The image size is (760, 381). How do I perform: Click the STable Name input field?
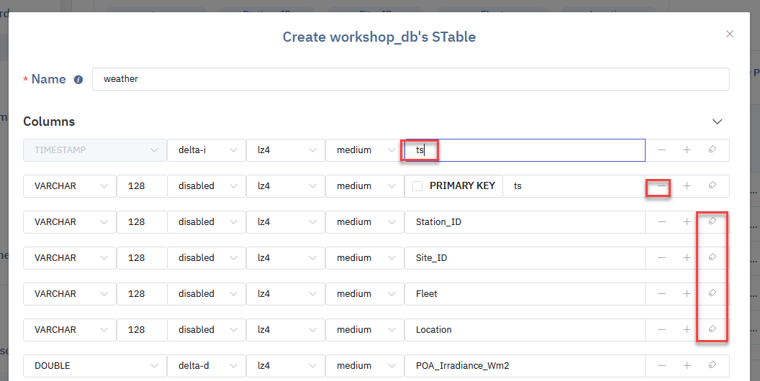[410, 79]
